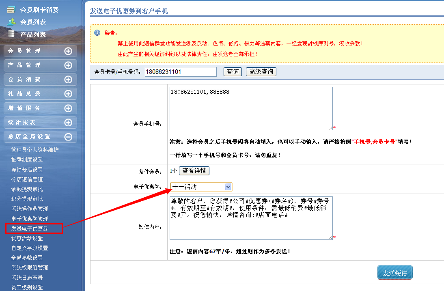The image size is (444, 291).
Task: Expand the 增值服务 plus icon
Action: pos(68,108)
